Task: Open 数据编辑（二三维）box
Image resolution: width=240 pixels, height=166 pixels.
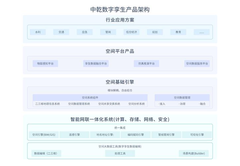Action: pyautogui.click(x=46, y=153)
